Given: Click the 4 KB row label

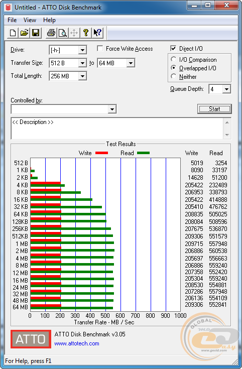Looking at the screenshot, I should click(22, 185).
